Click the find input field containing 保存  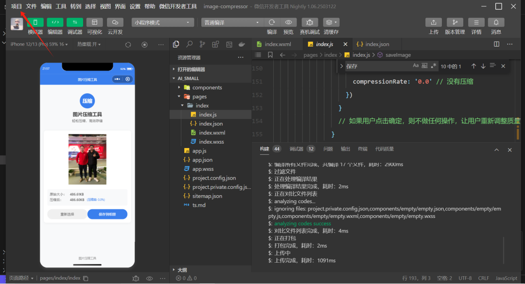(378, 66)
